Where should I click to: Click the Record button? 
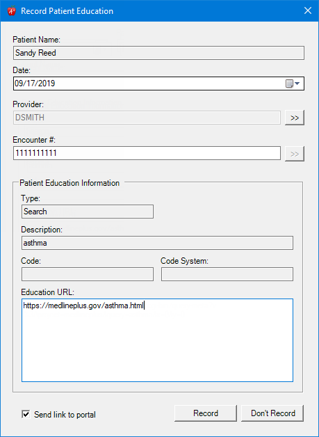click(x=206, y=413)
